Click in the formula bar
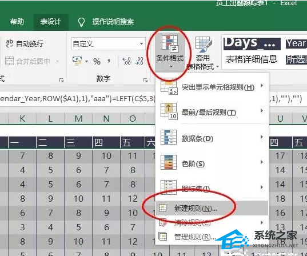Viewport: 307px width, 256px height. pos(78,99)
